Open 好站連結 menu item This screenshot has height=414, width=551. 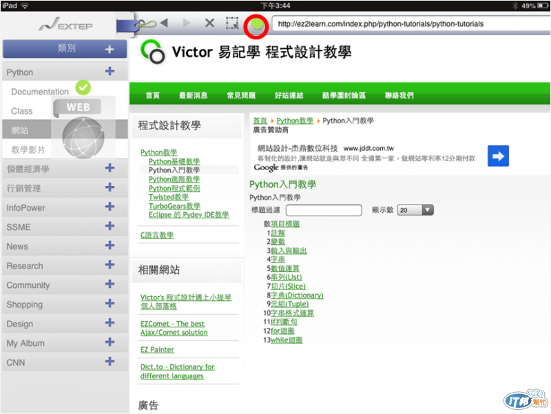pyautogui.click(x=289, y=96)
